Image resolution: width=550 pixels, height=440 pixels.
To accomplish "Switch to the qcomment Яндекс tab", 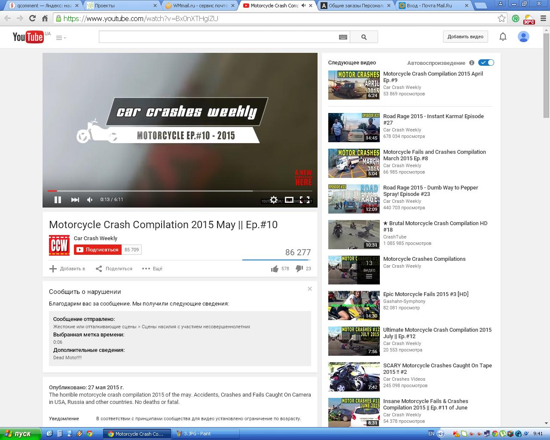I will [43, 6].
